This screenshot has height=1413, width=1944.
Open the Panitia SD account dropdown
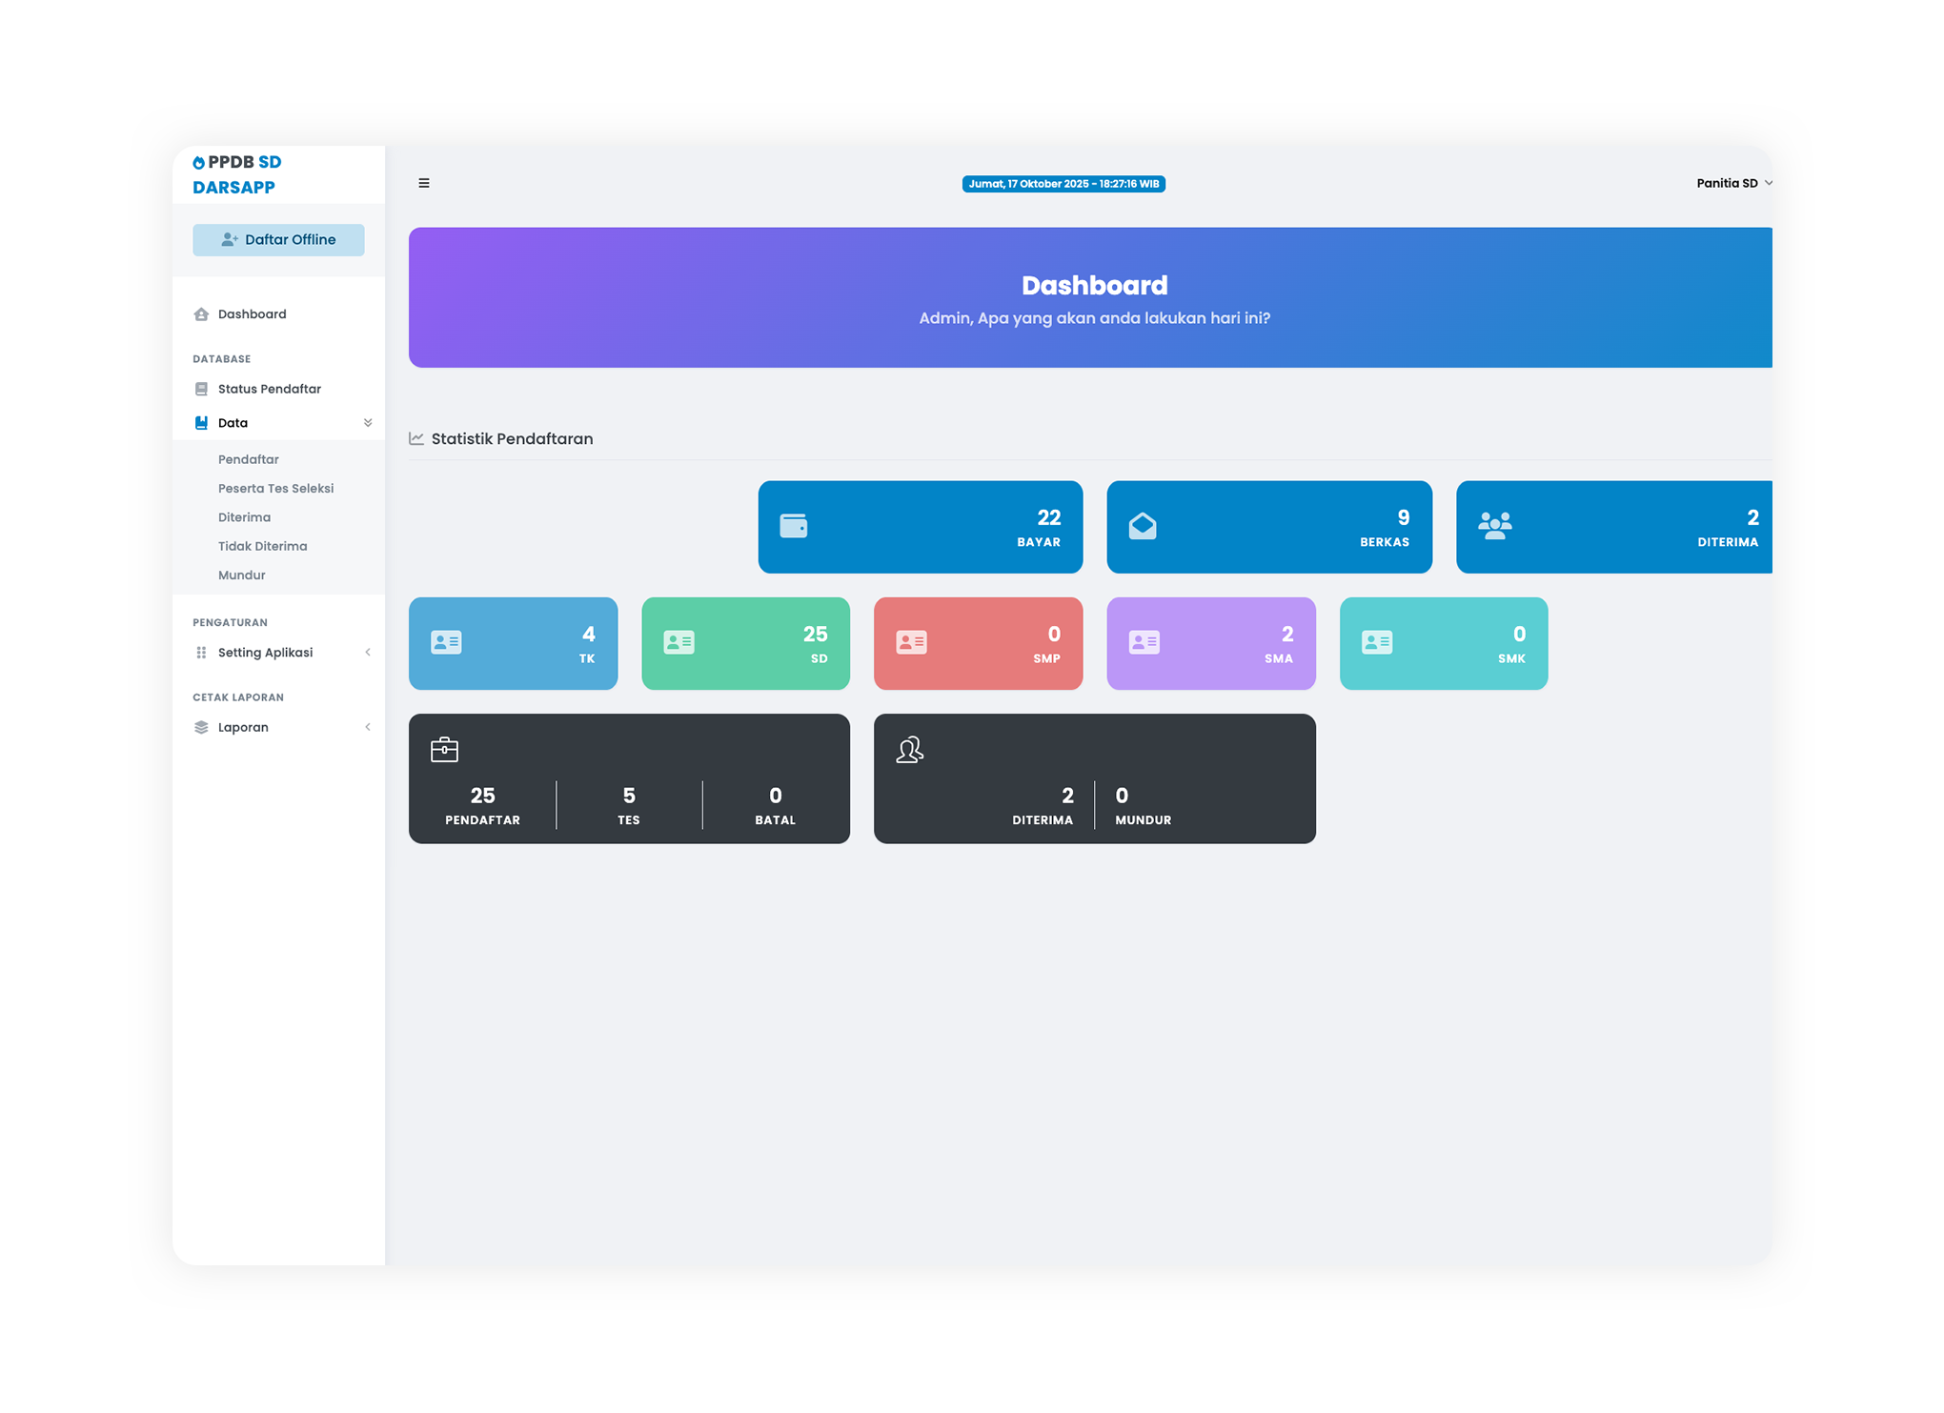click(1731, 183)
